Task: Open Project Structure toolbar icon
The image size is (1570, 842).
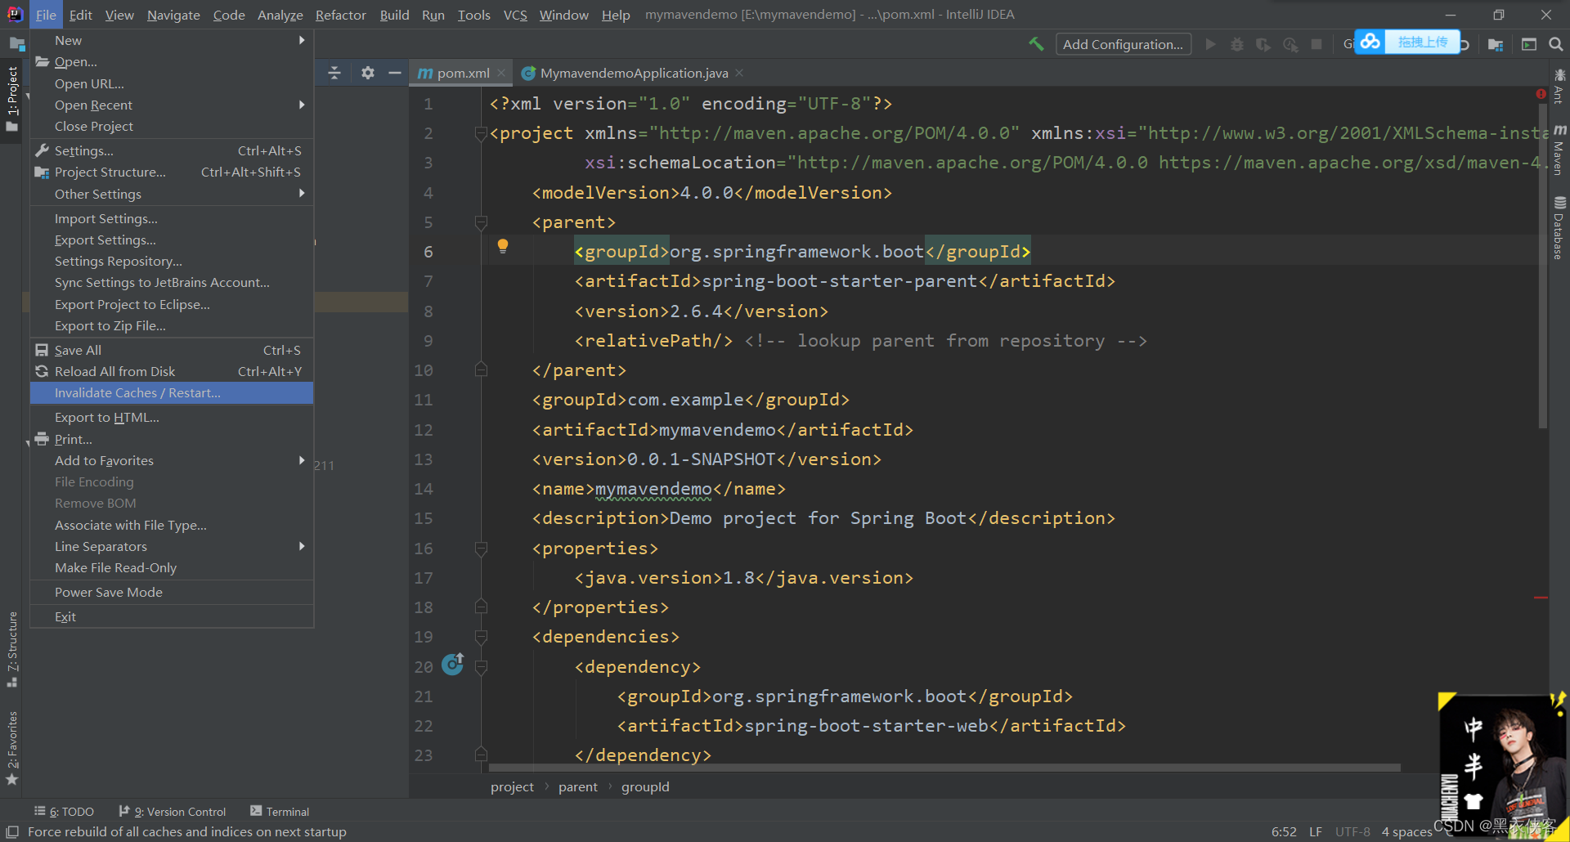Action: 1496,44
